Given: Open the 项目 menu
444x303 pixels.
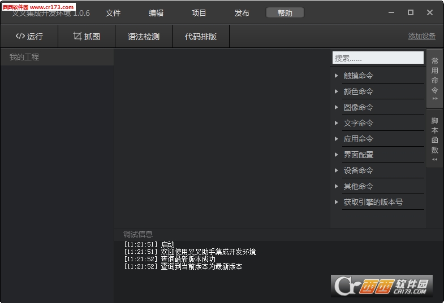Looking at the screenshot, I should 199,13.
